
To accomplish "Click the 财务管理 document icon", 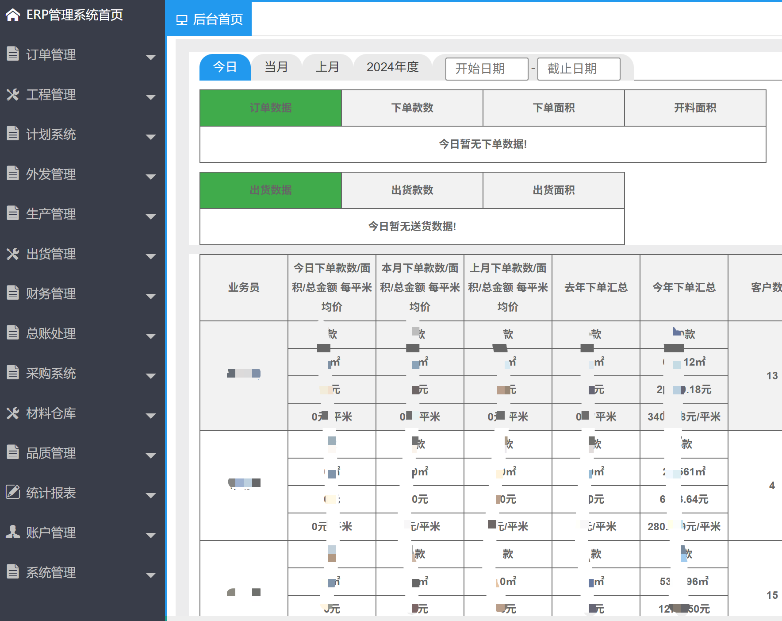I will pos(13,293).
